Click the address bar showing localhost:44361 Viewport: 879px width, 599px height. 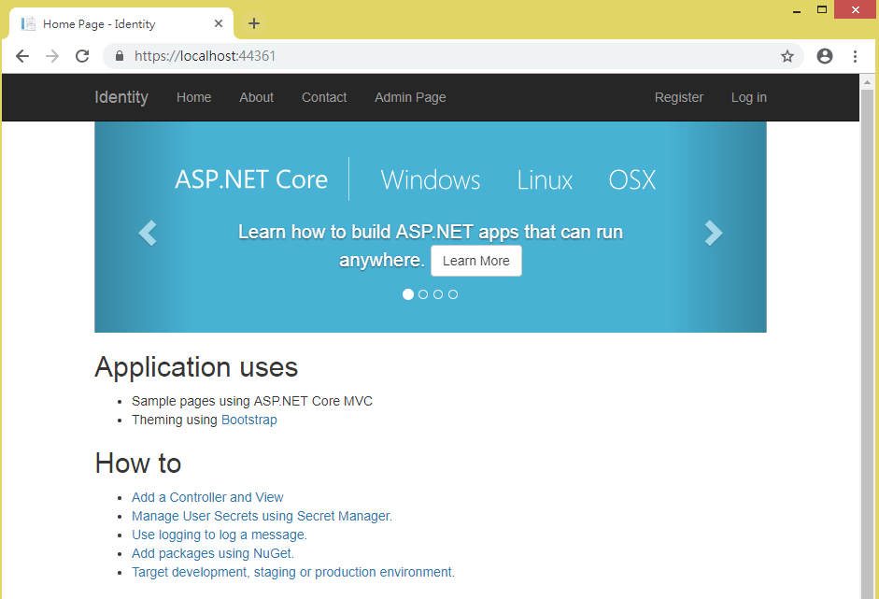click(x=453, y=56)
